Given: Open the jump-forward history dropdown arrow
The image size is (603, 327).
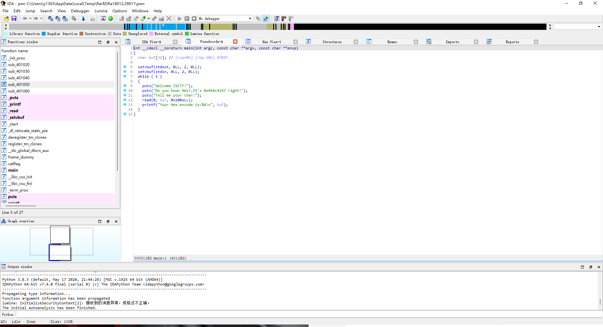Looking at the screenshot, I should [x=41, y=19].
